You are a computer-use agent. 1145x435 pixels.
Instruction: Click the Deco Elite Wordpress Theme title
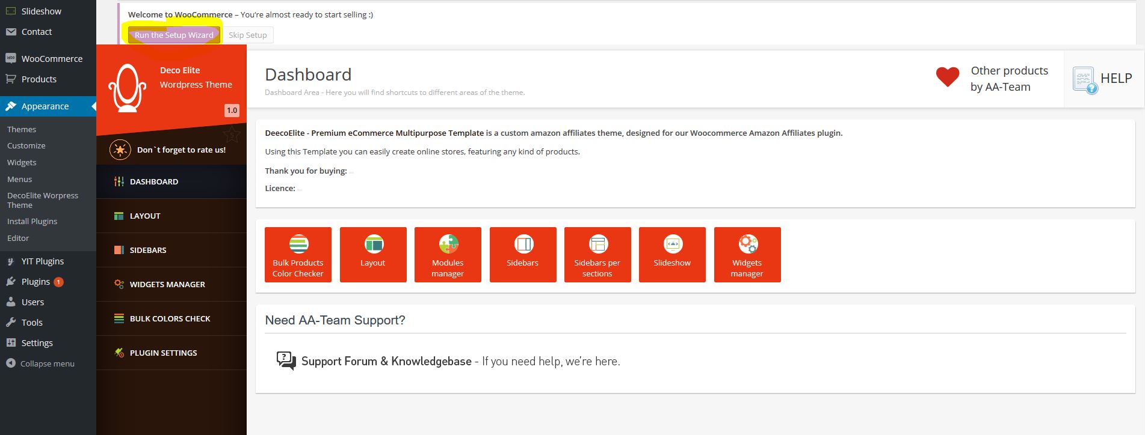pyautogui.click(x=196, y=78)
